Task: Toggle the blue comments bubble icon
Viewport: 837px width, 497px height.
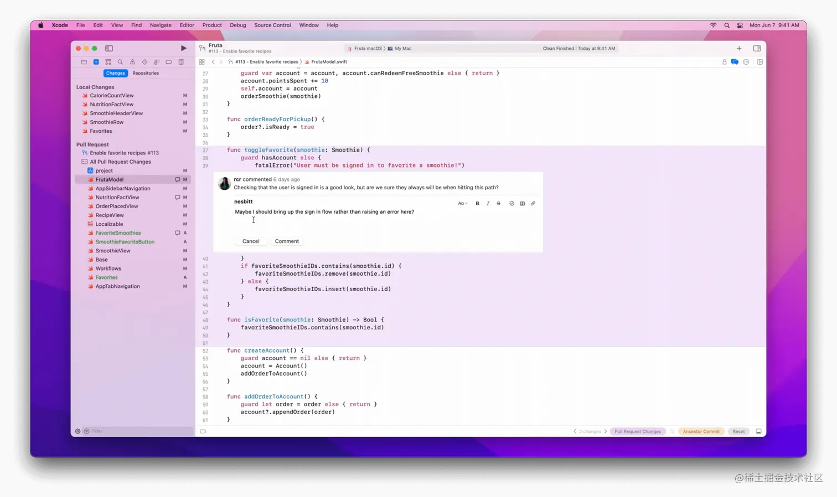Action: (735, 62)
